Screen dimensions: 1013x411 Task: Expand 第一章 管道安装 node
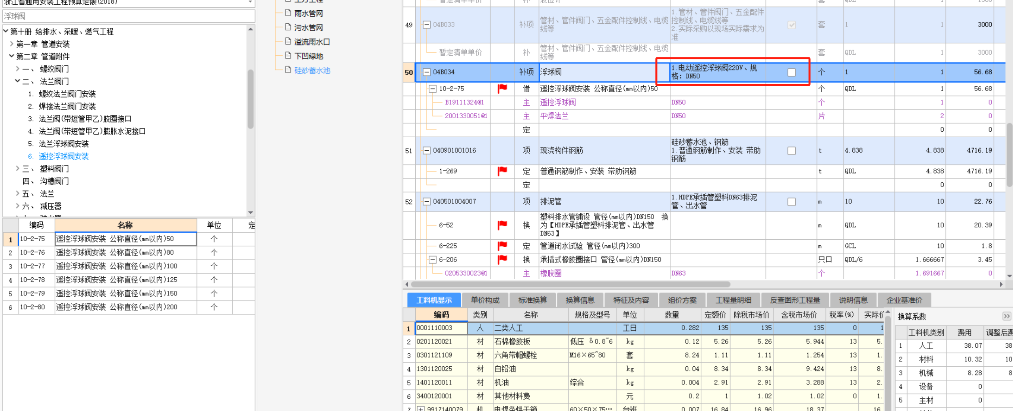(11, 44)
